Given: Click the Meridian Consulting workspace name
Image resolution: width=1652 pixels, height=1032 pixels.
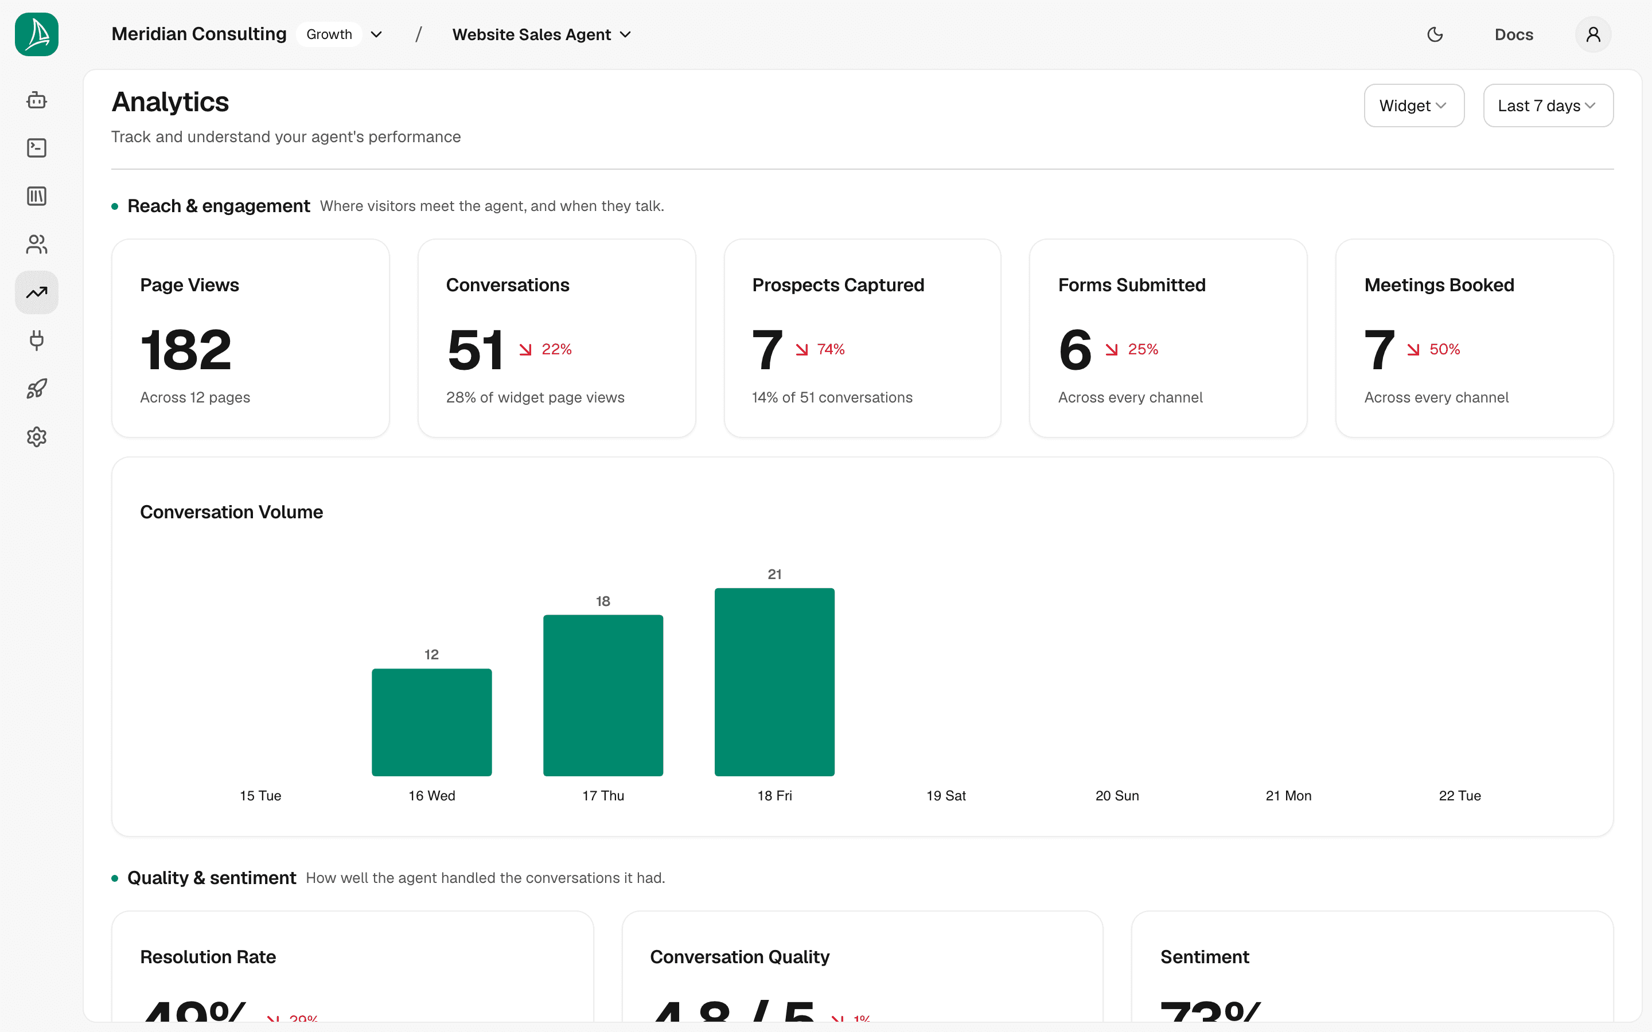Looking at the screenshot, I should pos(198,34).
